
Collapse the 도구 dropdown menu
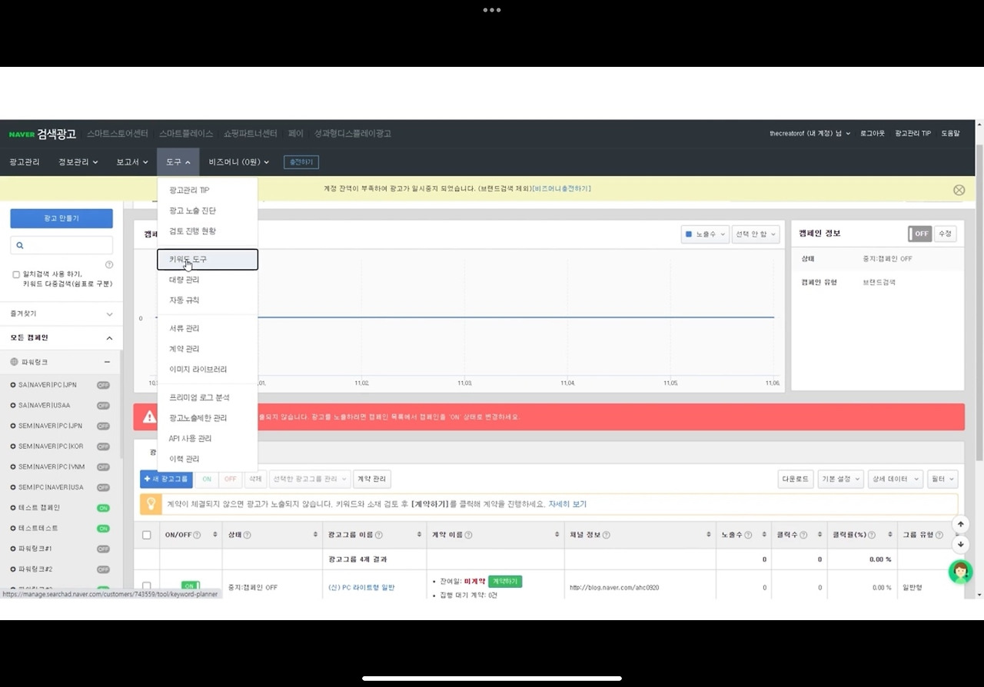178,162
